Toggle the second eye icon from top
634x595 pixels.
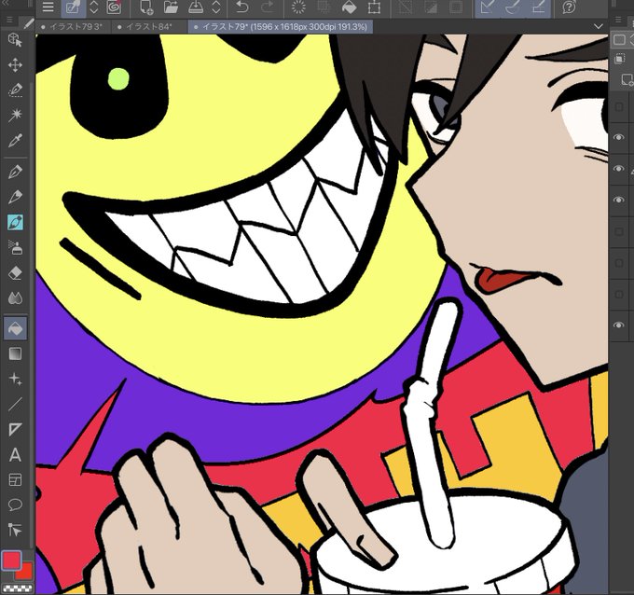(619, 169)
